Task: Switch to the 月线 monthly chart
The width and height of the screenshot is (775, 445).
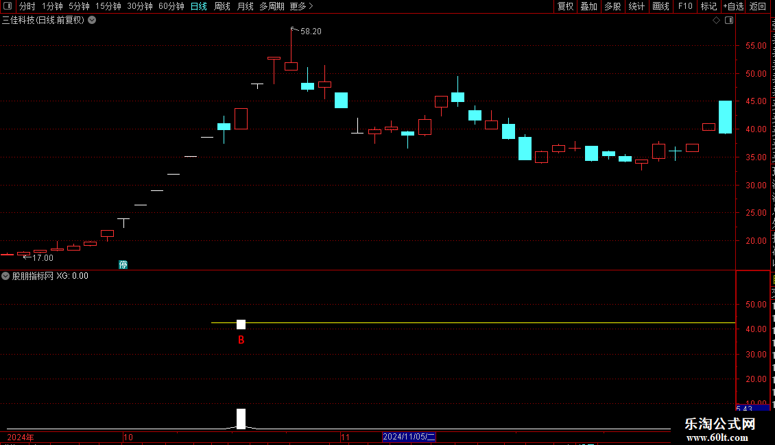Action: 245,6
